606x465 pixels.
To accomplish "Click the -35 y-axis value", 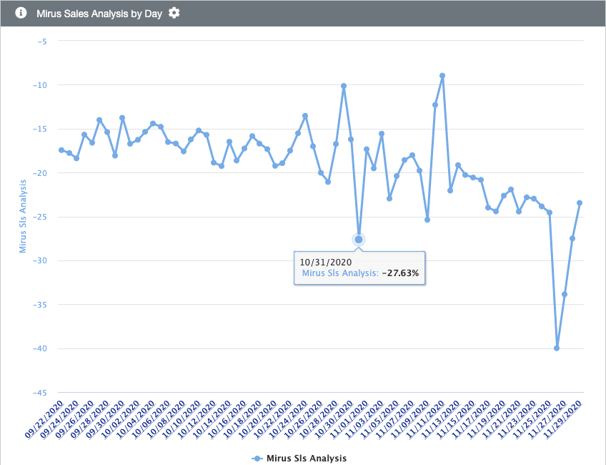I will click(40, 305).
